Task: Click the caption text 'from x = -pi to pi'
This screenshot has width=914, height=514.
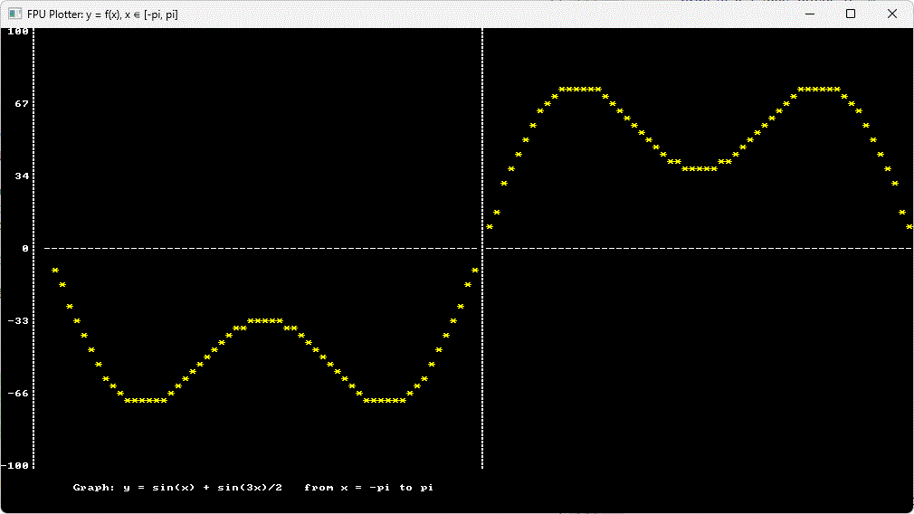Action: coord(369,487)
